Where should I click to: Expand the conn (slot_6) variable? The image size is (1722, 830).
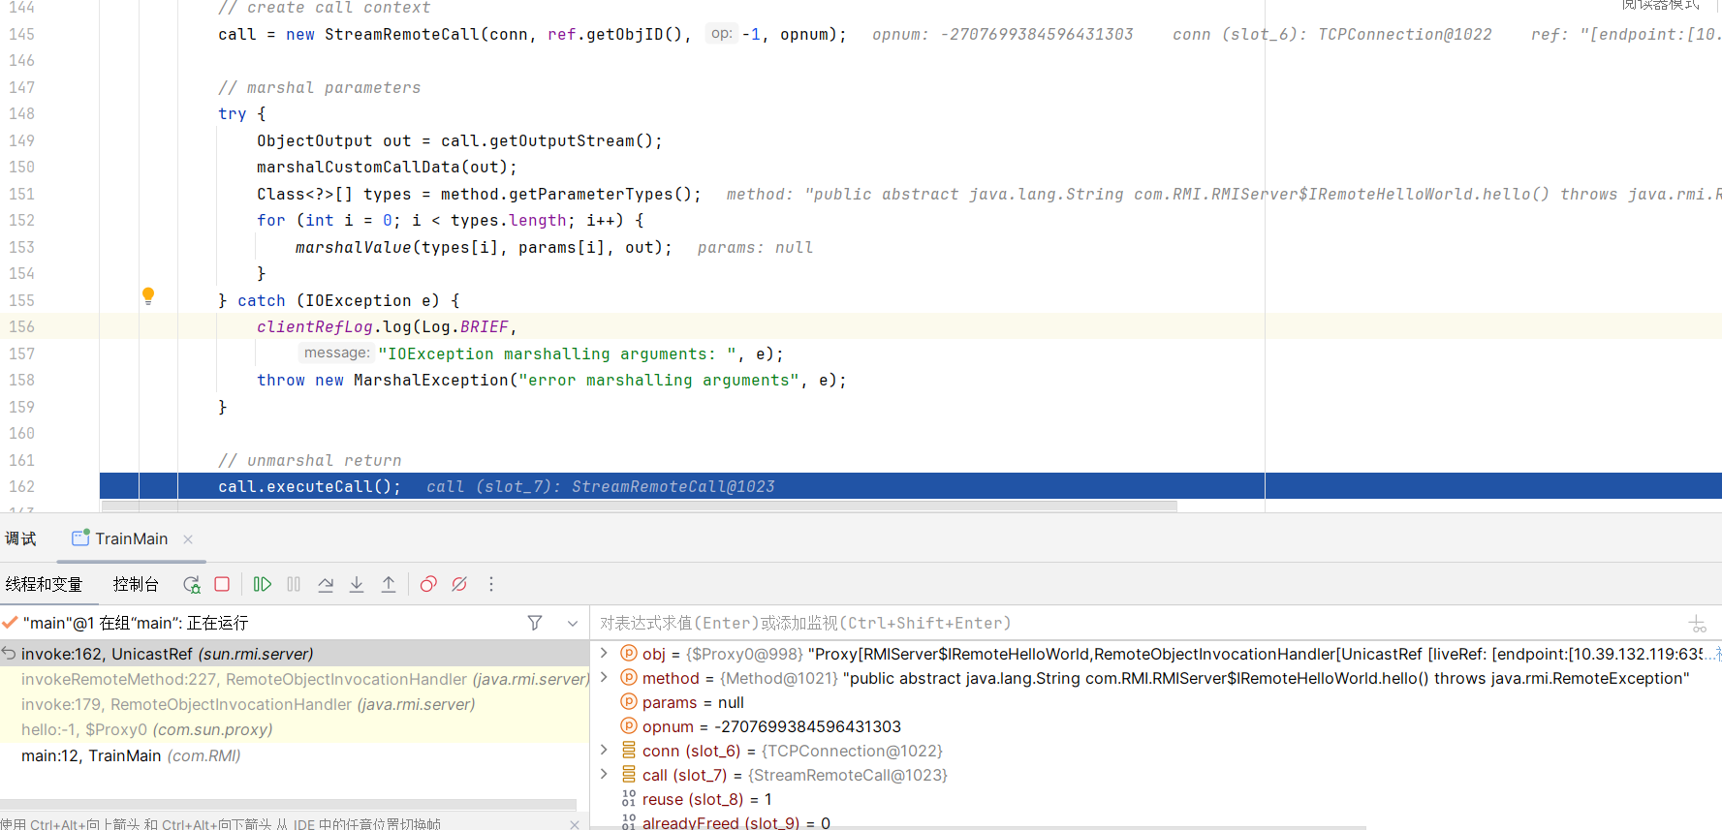(605, 750)
